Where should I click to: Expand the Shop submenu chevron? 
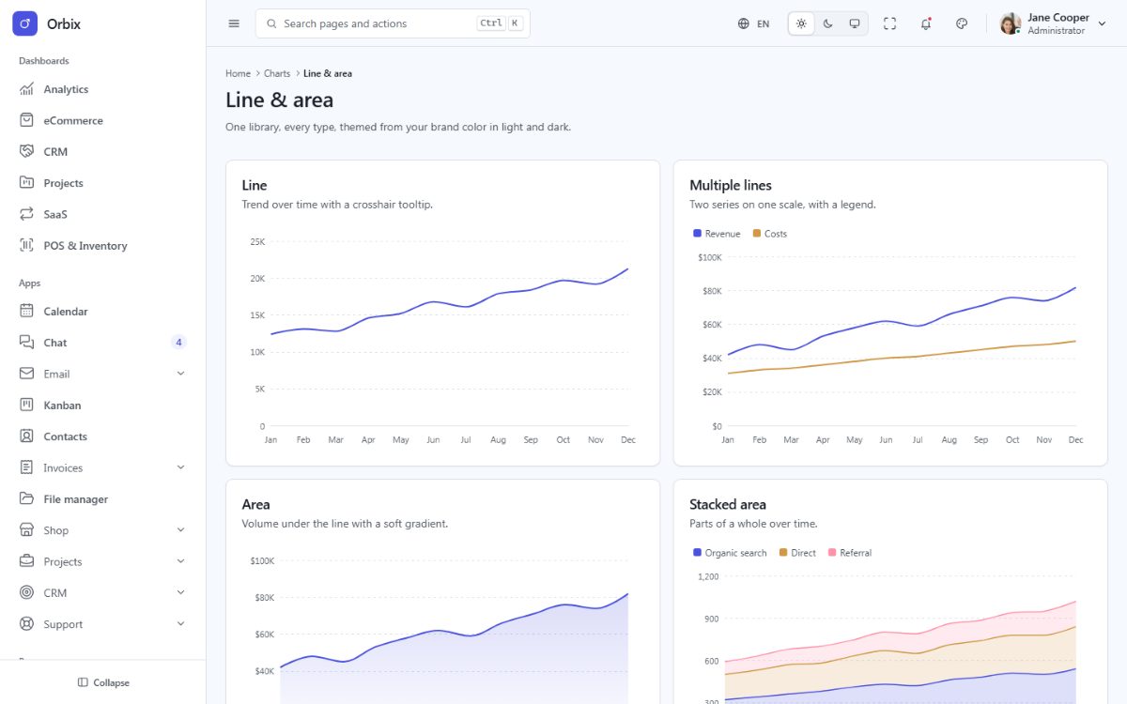(x=180, y=530)
